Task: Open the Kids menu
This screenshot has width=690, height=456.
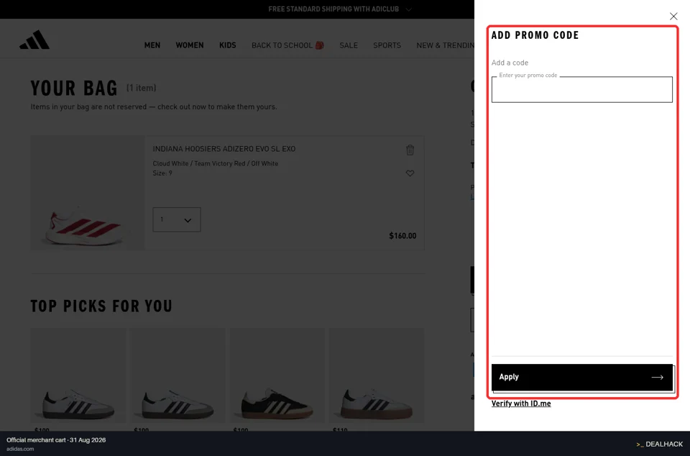Action: click(228, 45)
